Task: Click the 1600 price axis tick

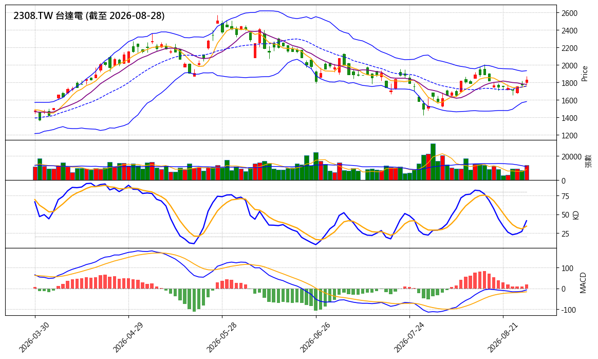Action: click(569, 100)
